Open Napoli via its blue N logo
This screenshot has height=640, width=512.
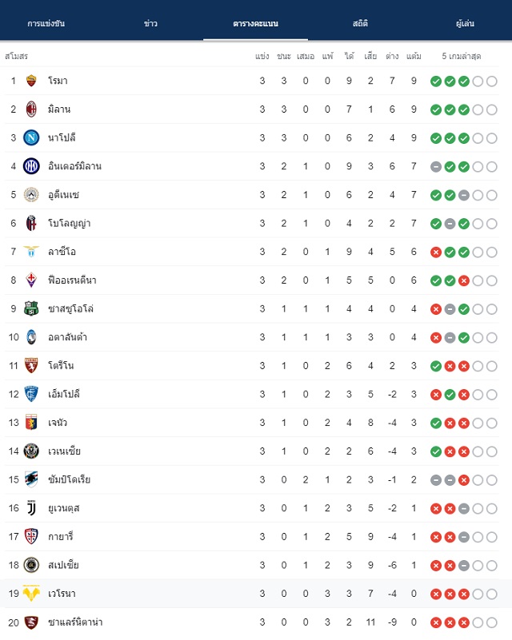point(31,138)
